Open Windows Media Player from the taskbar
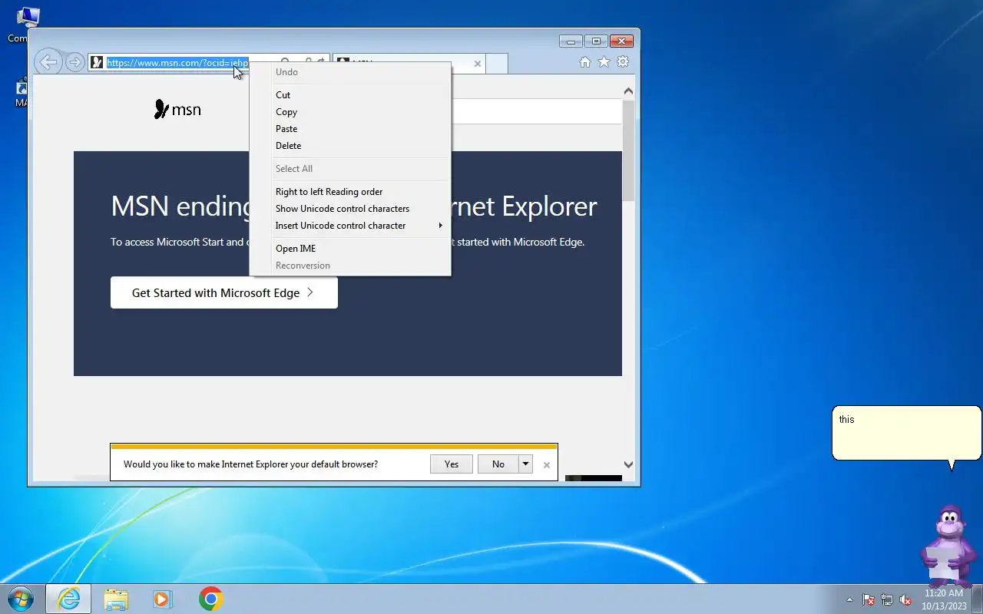Viewport: 983px width, 614px height. point(163,599)
